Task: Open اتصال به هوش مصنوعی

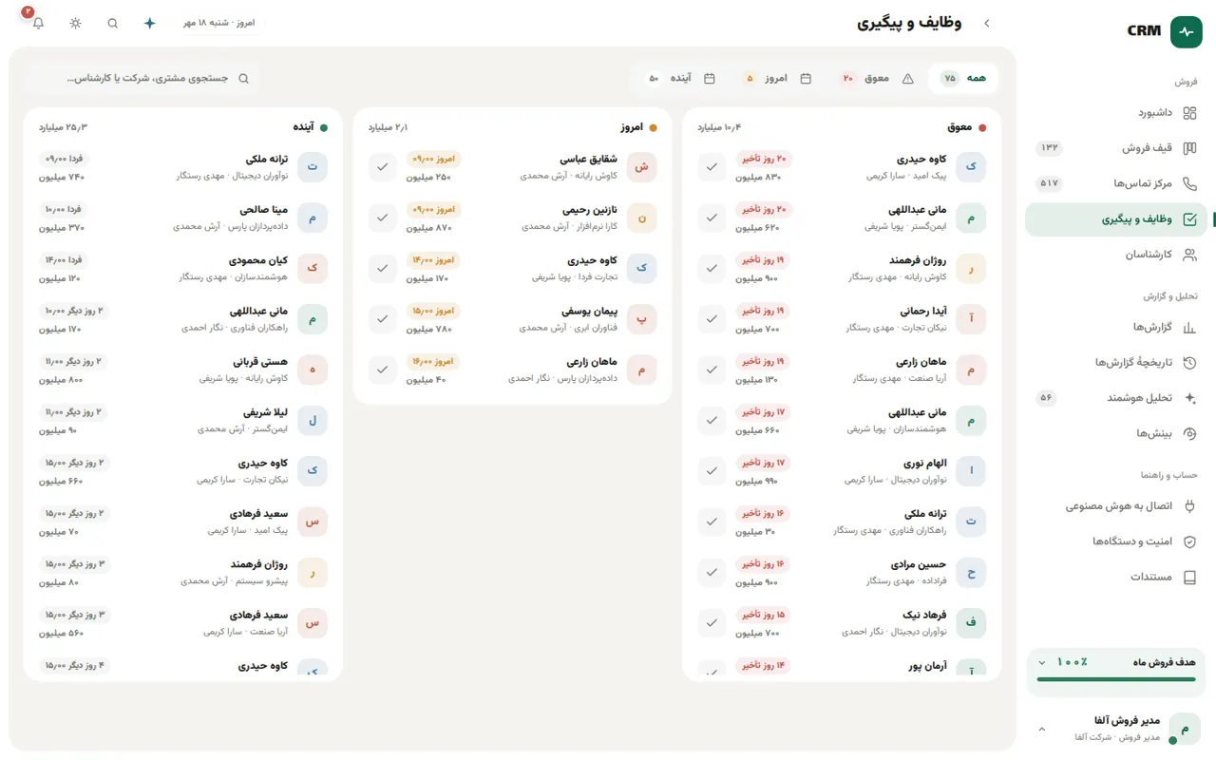Action: point(1116,506)
